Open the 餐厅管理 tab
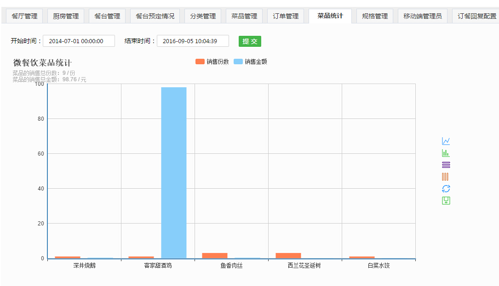This screenshot has width=499, height=286. pyautogui.click(x=24, y=16)
